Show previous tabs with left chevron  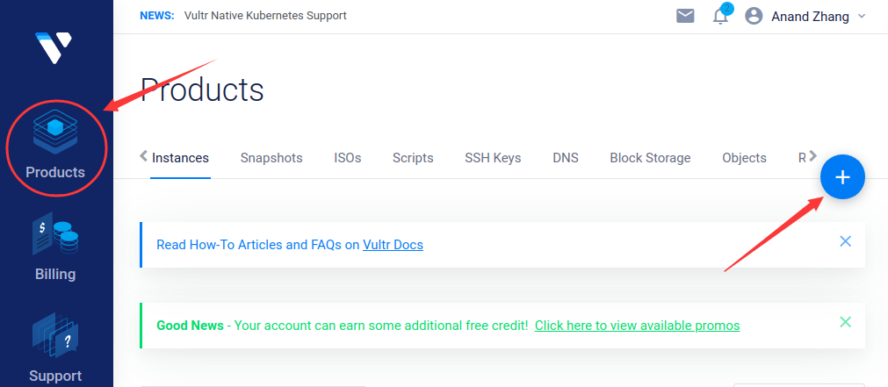pyautogui.click(x=144, y=155)
